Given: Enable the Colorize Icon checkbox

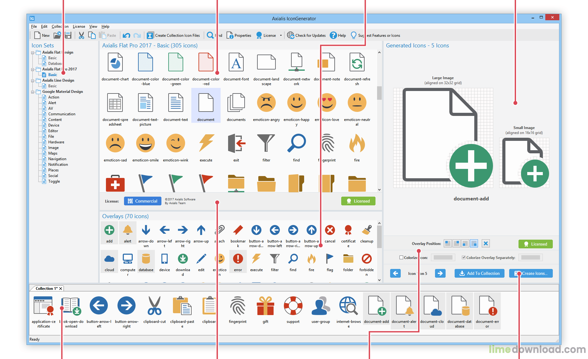Looking at the screenshot, I should click(x=401, y=257).
